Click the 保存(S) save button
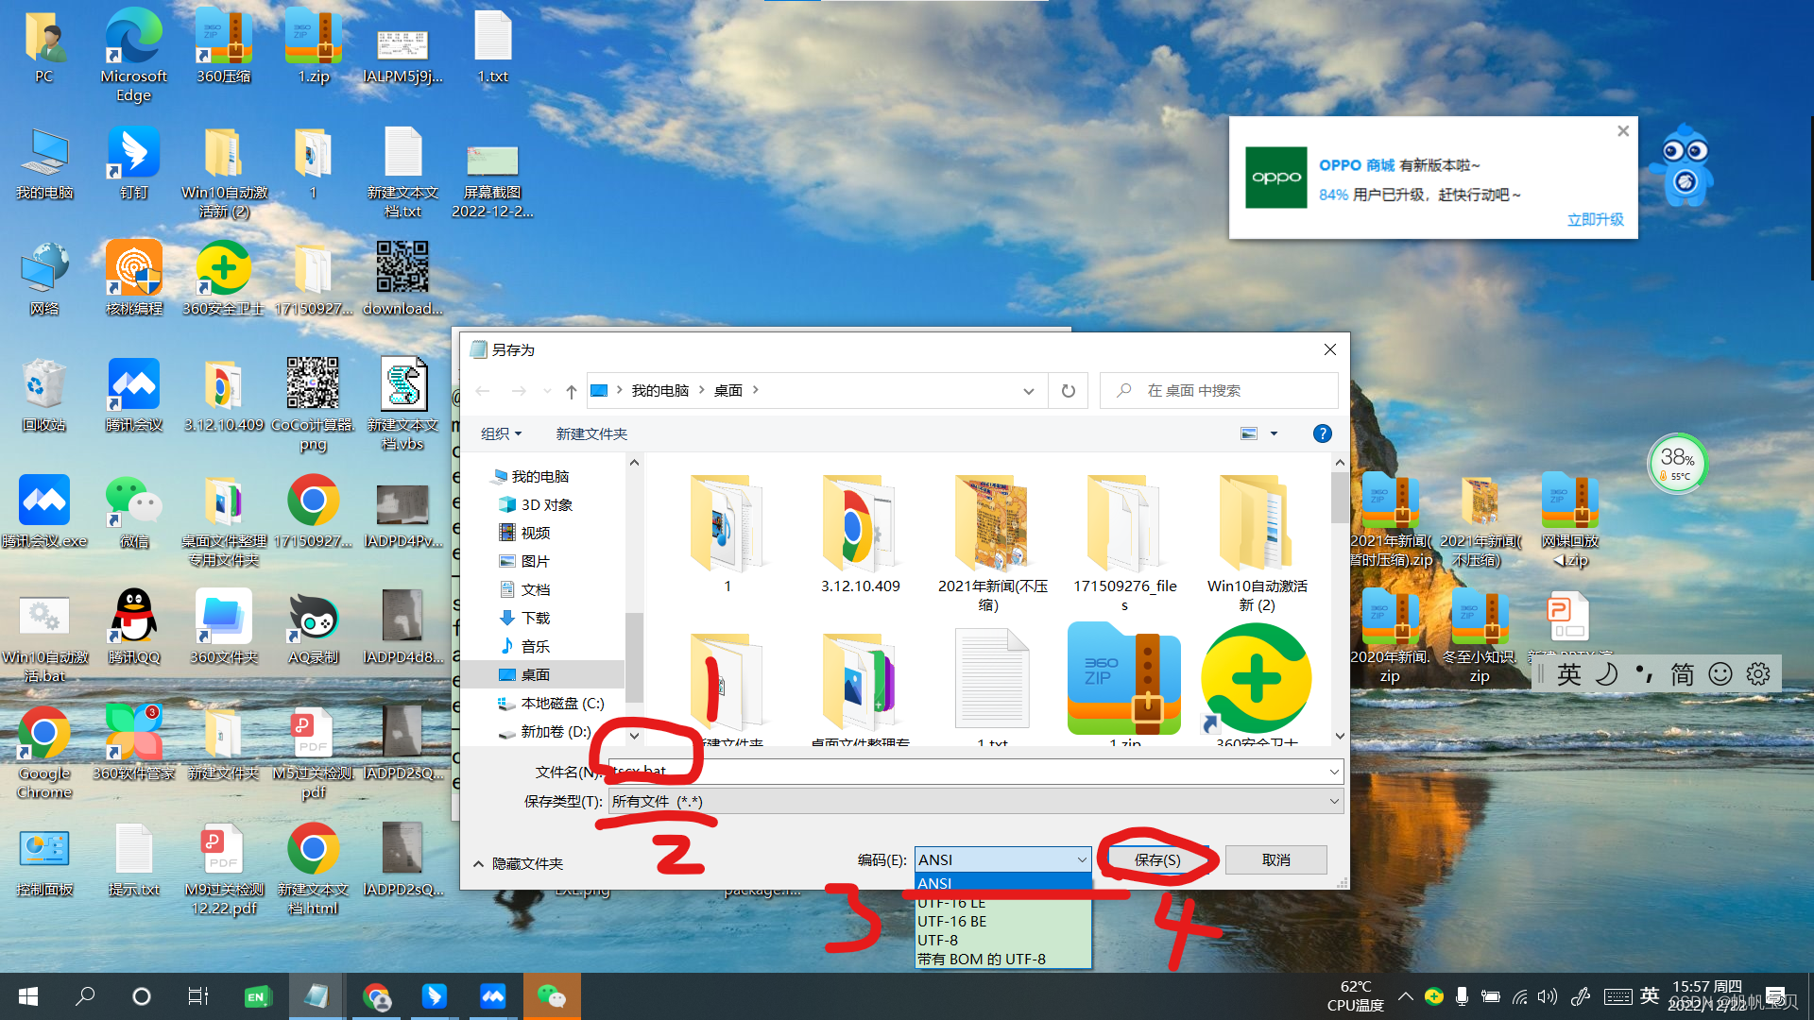This screenshot has height=1020, width=1814. click(1157, 859)
